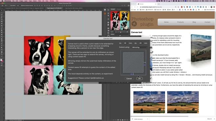Toggle Quick Mask mode icon
This screenshot has width=216, height=121.
(x=2, y=63)
